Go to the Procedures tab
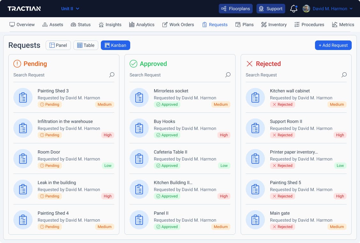 pyautogui.click(x=309, y=25)
